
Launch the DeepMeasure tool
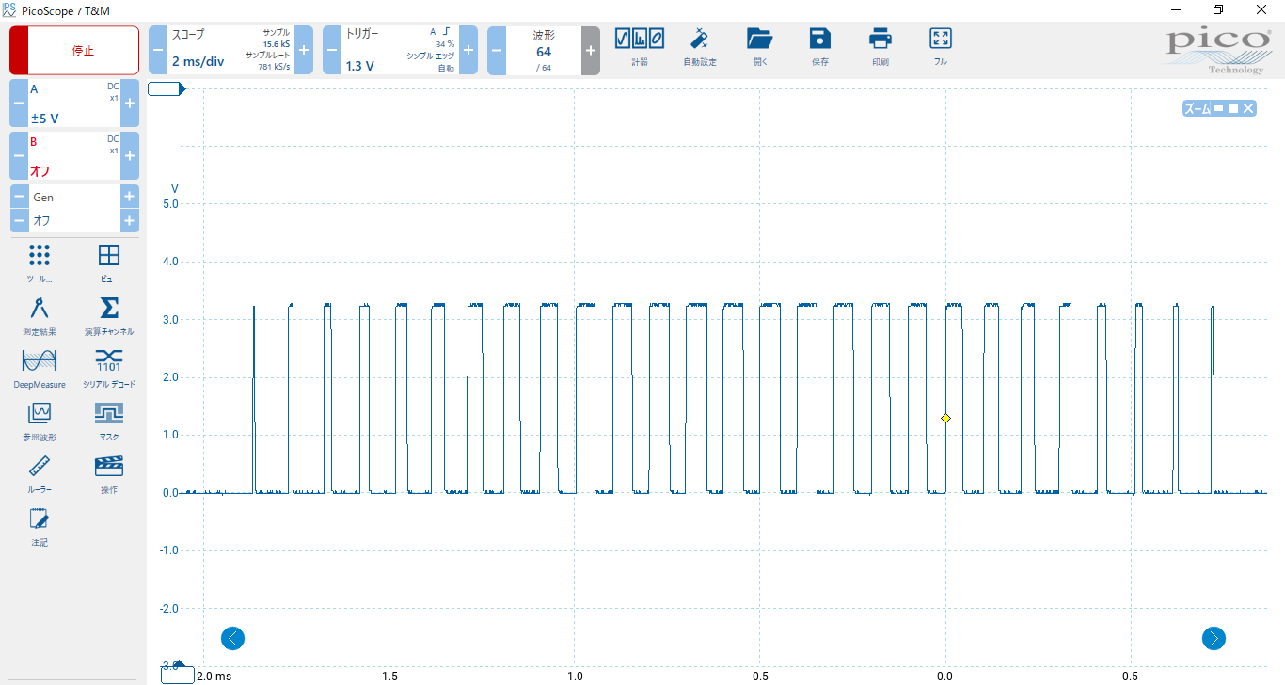pyautogui.click(x=39, y=366)
